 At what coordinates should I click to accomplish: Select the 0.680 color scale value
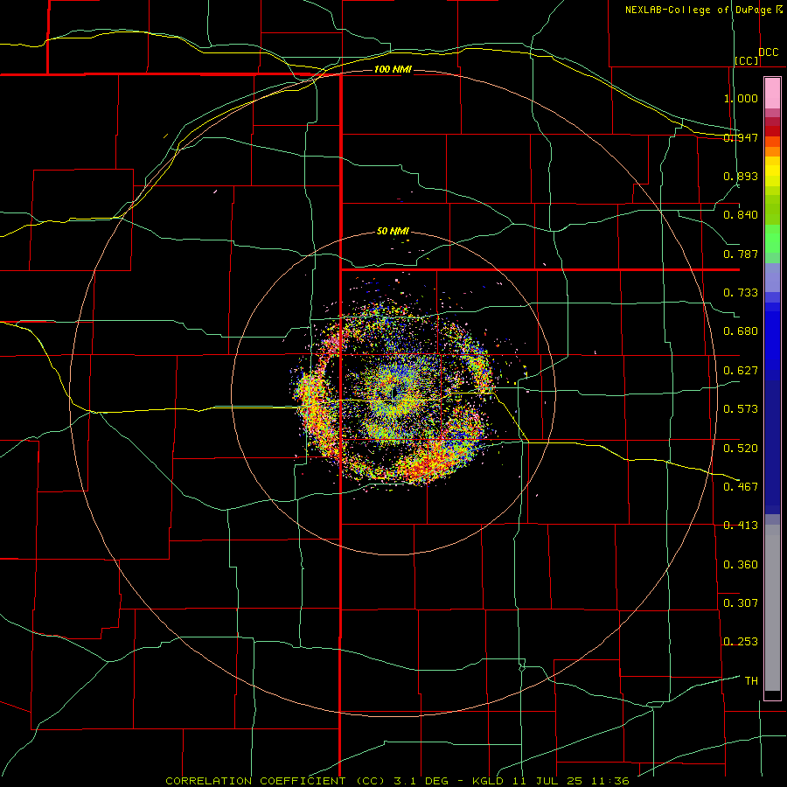(x=741, y=331)
